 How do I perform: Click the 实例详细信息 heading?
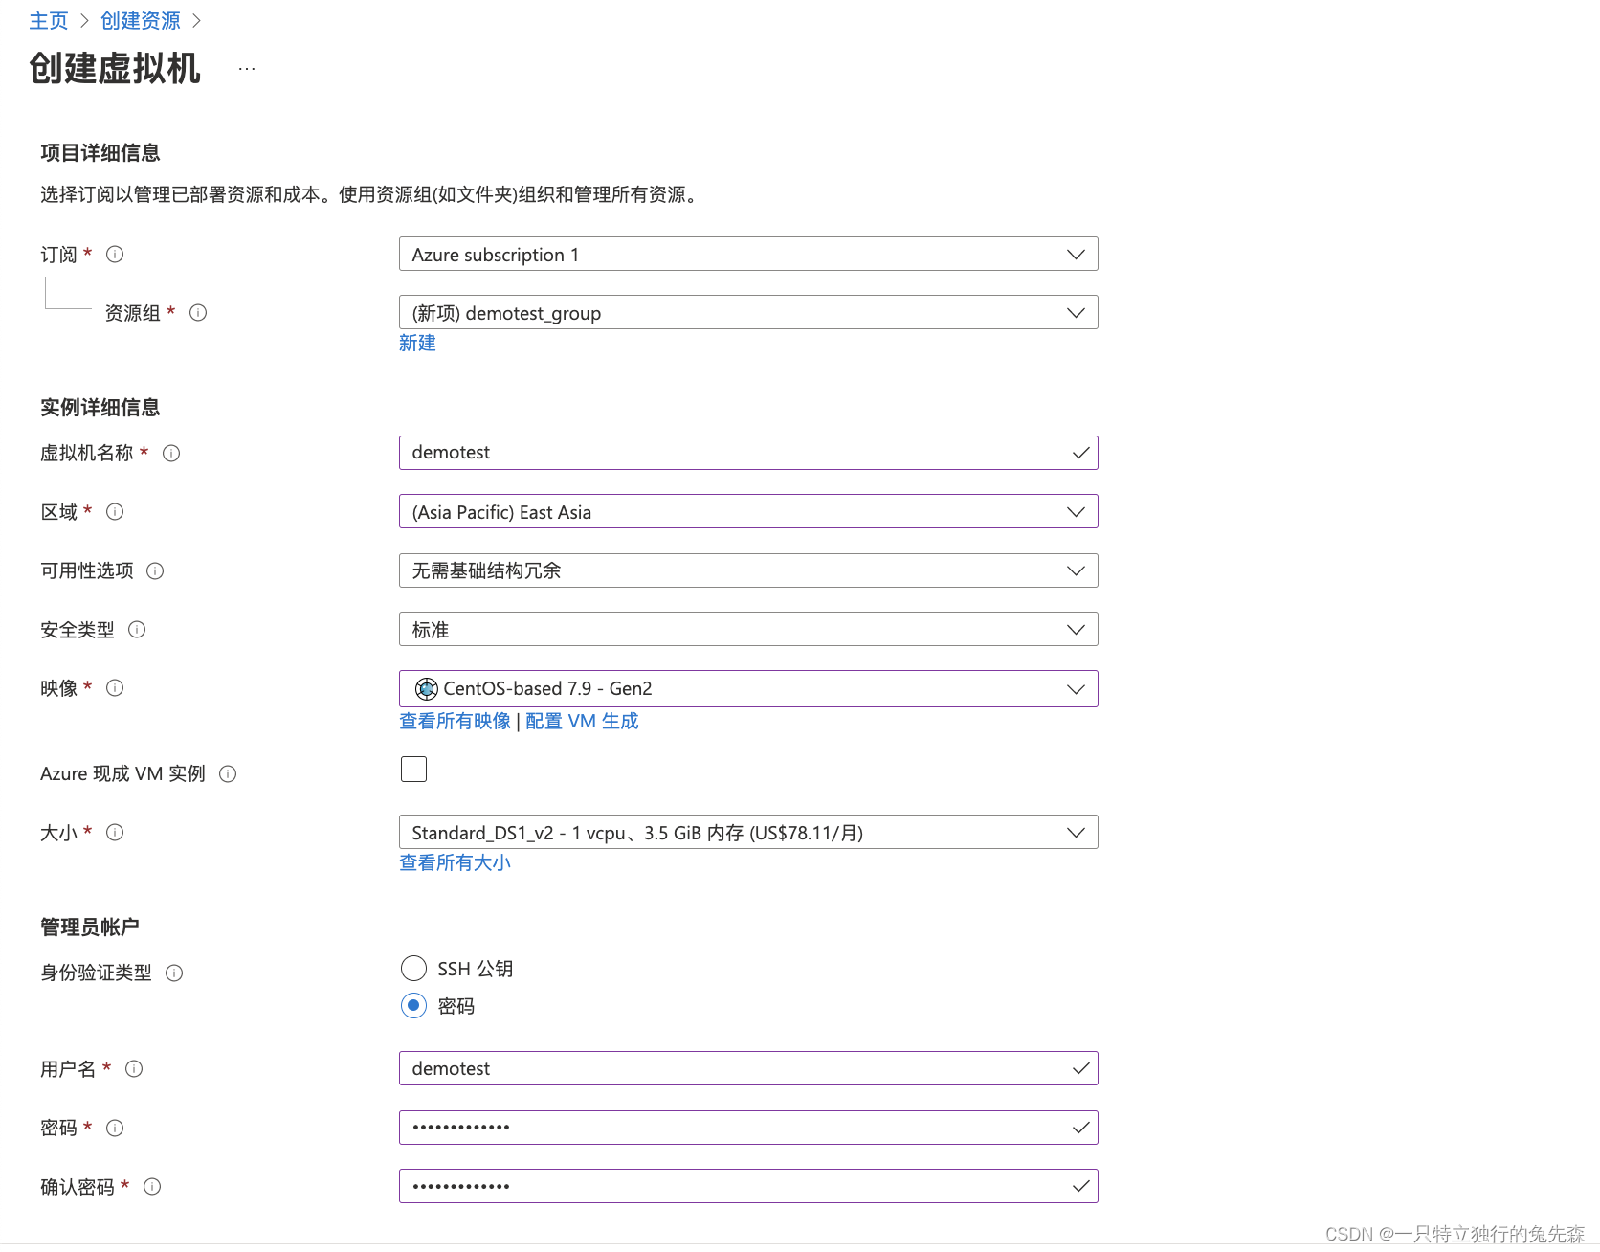tap(100, 408)
